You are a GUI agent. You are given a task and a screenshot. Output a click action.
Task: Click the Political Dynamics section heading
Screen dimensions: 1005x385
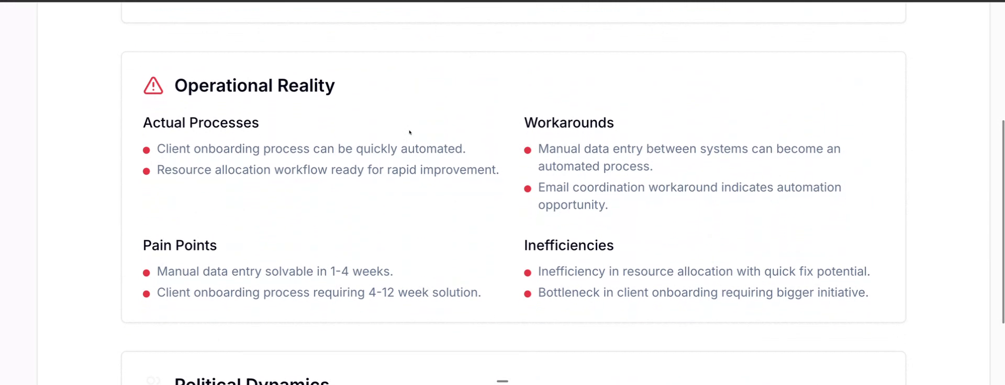tap(252, 380)
